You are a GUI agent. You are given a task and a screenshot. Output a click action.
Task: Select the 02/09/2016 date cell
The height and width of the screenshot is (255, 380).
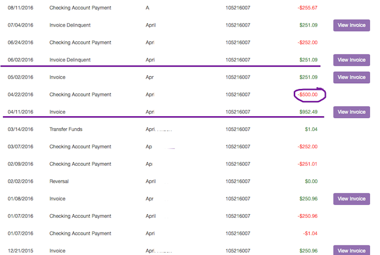click(x=20, y=164)
